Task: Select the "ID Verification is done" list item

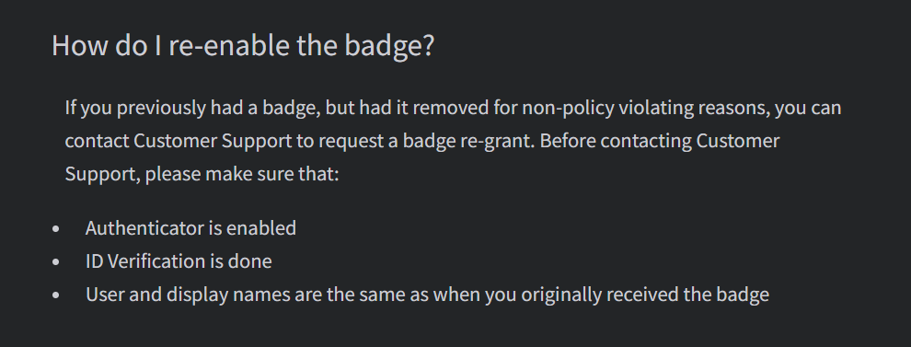Action: click(x=179, y=261)
